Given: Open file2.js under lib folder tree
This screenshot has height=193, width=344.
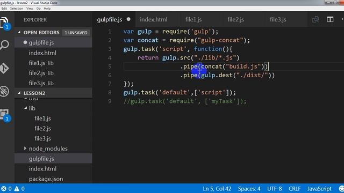Looking at the screenshot, I should pos(53,129).
